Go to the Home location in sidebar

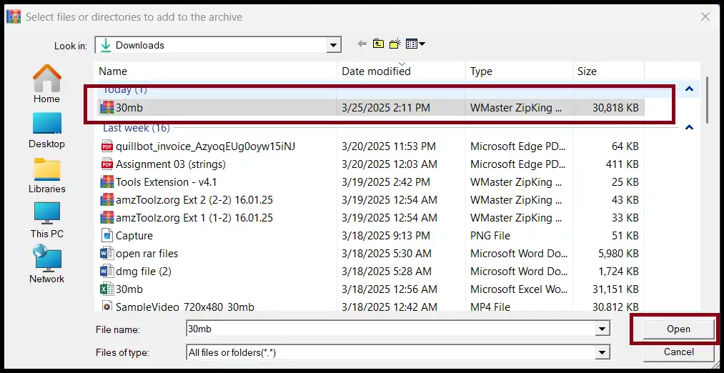[46, 84]
